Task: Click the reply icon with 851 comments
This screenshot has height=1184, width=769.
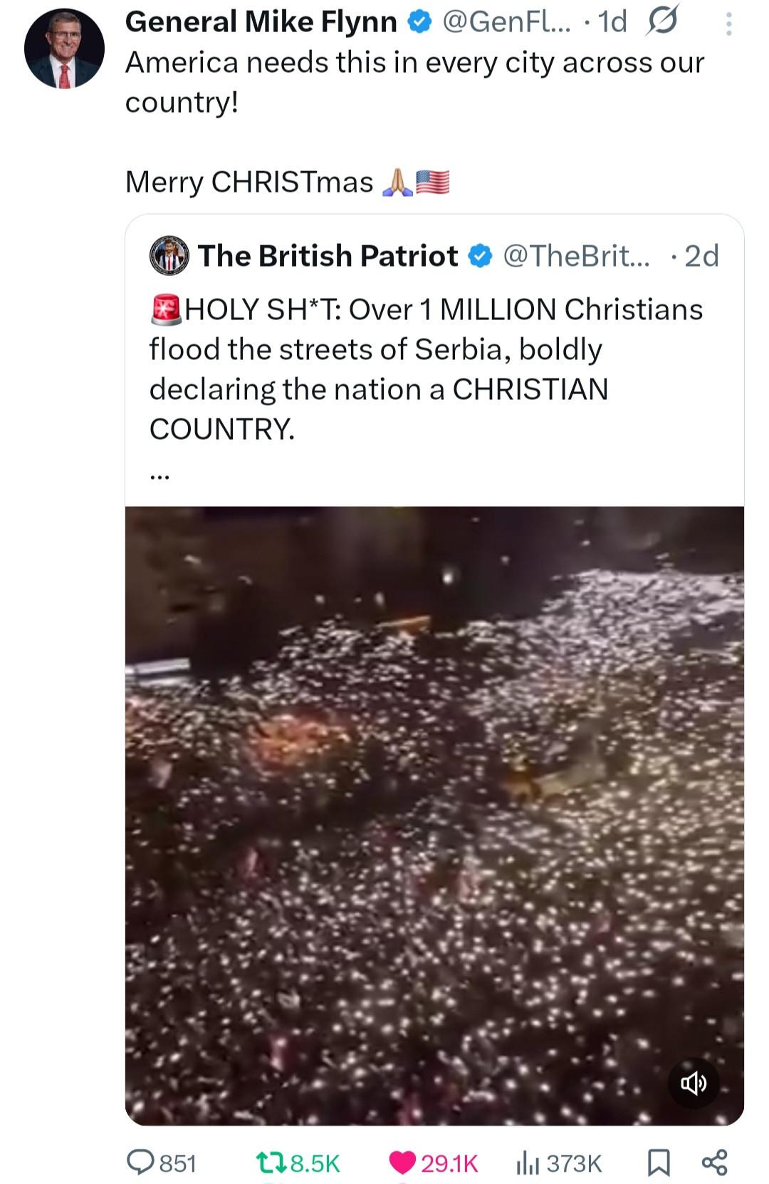Action: click(140, 1163)
